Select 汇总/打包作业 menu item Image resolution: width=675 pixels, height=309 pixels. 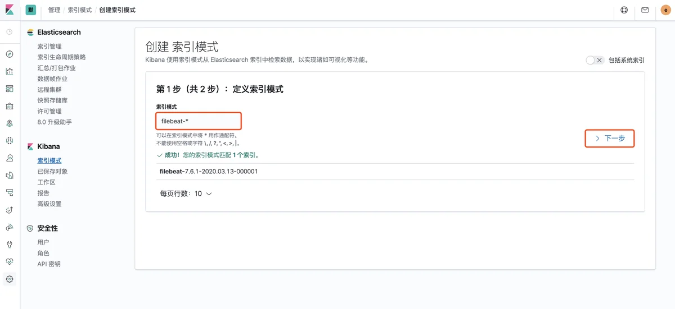pyautogui.click(x=56, y=68)
